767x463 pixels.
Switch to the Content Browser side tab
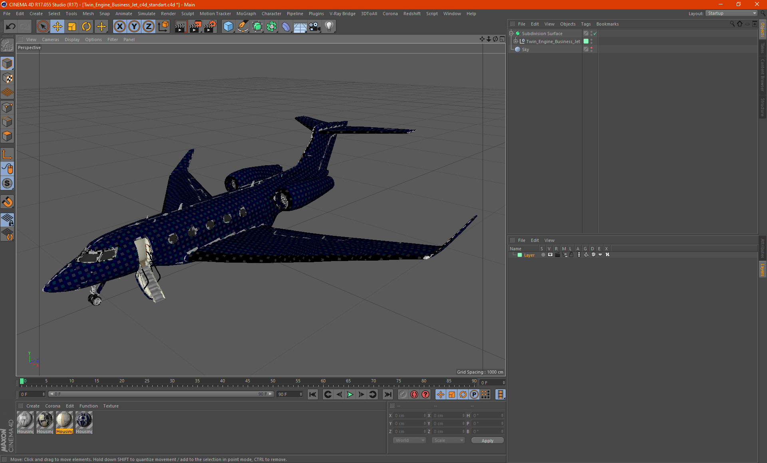[762, 75]
